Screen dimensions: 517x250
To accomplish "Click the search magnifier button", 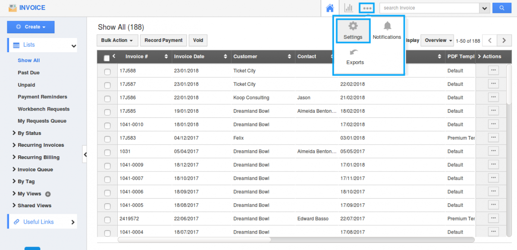I will [x=501, y=8].
